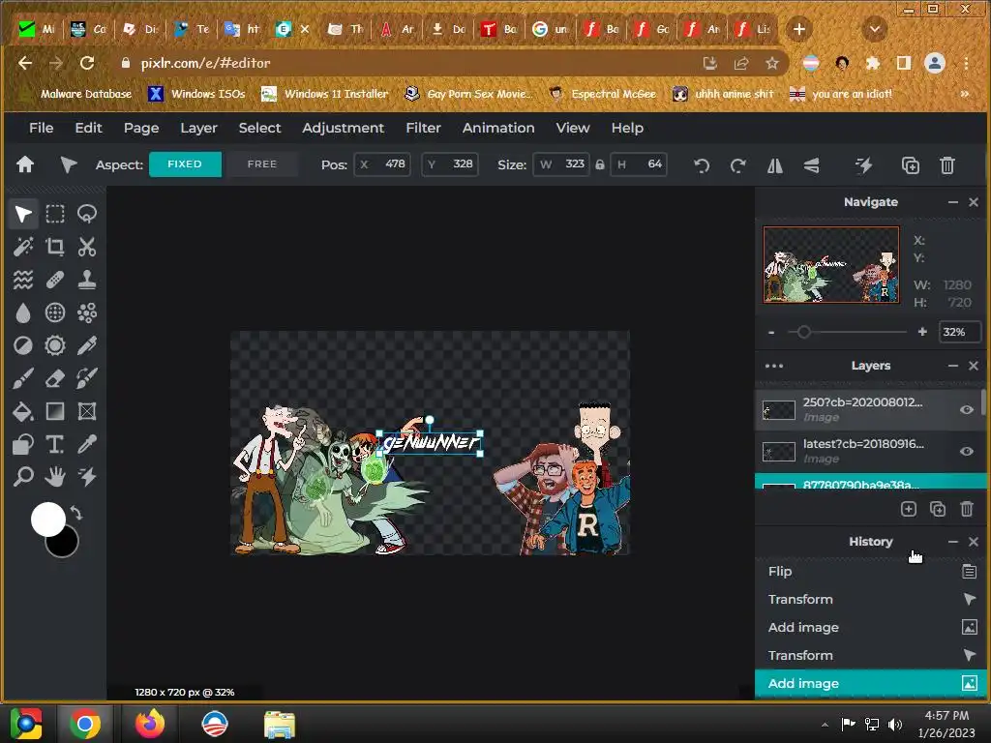The width and height of the screenshot is (991, 743).
Task: Revert to Flip history step
Action: [872, 572]
